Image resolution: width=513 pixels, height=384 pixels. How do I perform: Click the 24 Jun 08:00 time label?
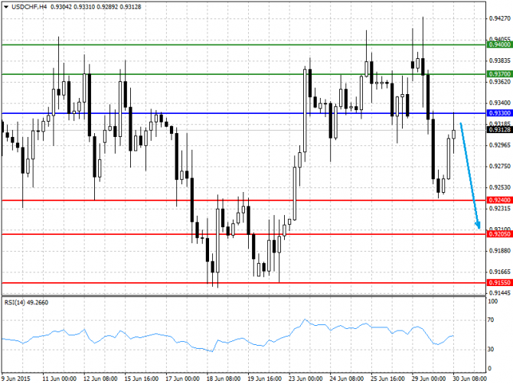347,379
